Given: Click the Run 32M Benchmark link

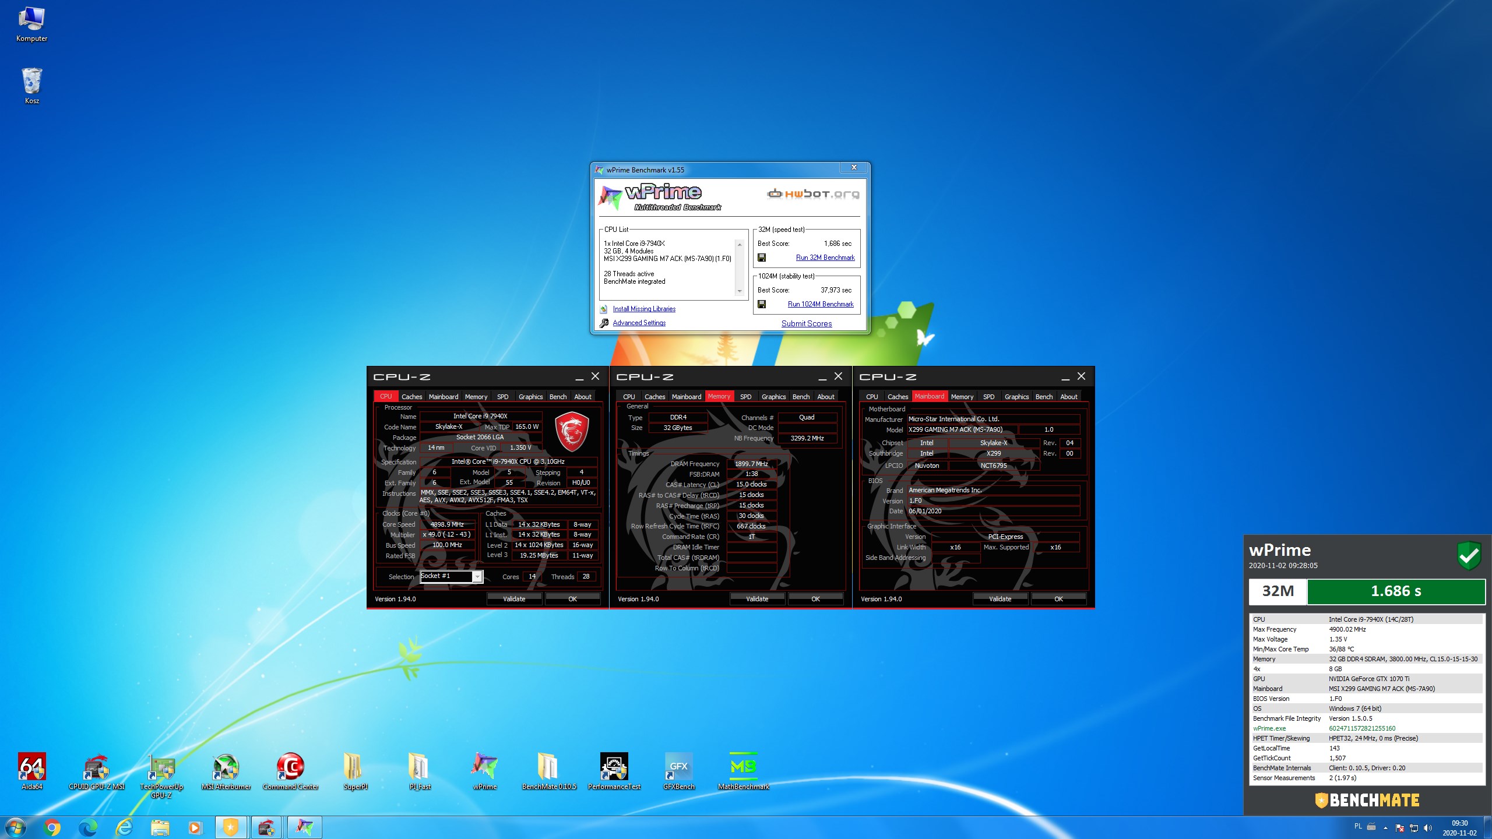Looking at the screenshot, I should tap(825, 258).
